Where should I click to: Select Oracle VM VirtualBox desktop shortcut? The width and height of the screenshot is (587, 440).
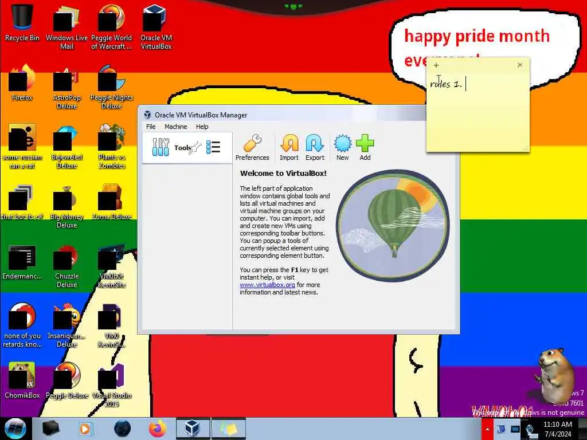tap(156, 27)
